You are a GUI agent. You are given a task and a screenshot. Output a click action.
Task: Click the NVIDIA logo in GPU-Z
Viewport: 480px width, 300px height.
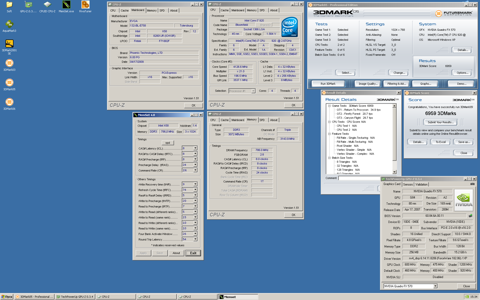point(464,200)
